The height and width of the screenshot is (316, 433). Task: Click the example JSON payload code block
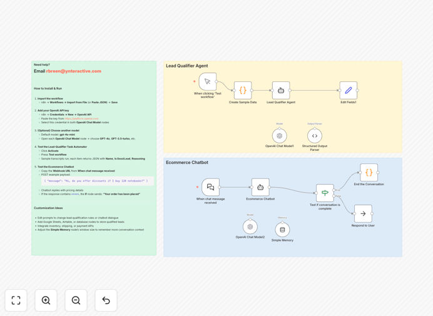click(x=98, y=181)
